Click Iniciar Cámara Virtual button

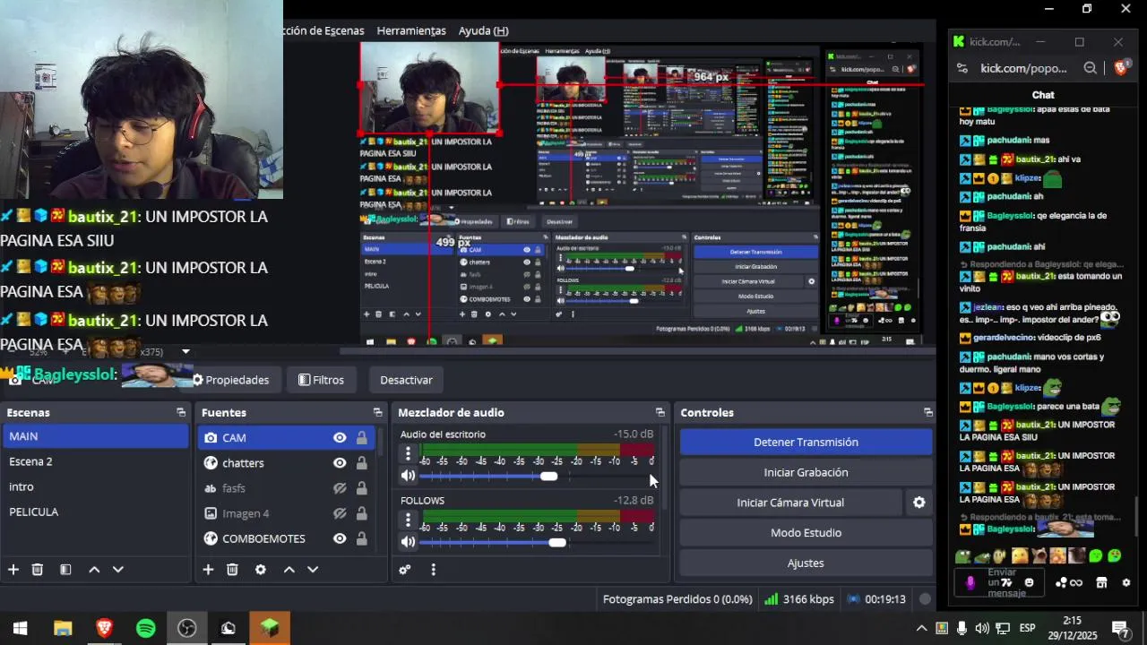click(x=790, y=503)
